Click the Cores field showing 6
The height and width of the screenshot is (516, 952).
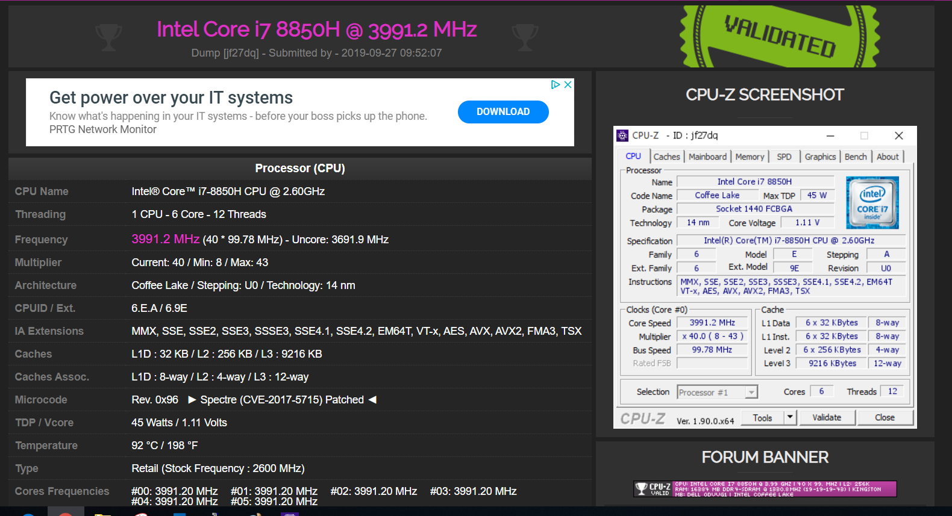tap(821, 391)
